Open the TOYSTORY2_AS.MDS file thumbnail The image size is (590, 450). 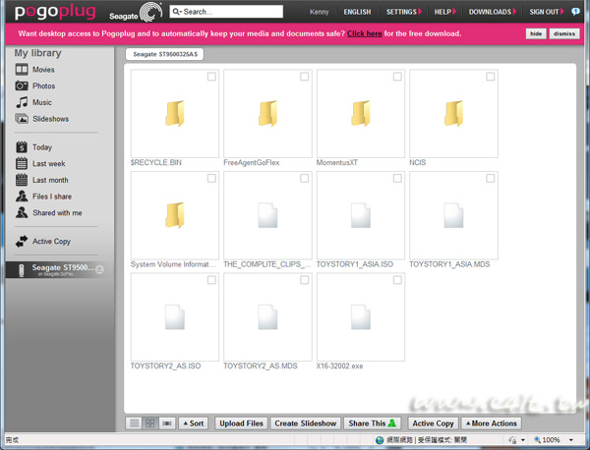pyautogui.click(x=267, y=317)
